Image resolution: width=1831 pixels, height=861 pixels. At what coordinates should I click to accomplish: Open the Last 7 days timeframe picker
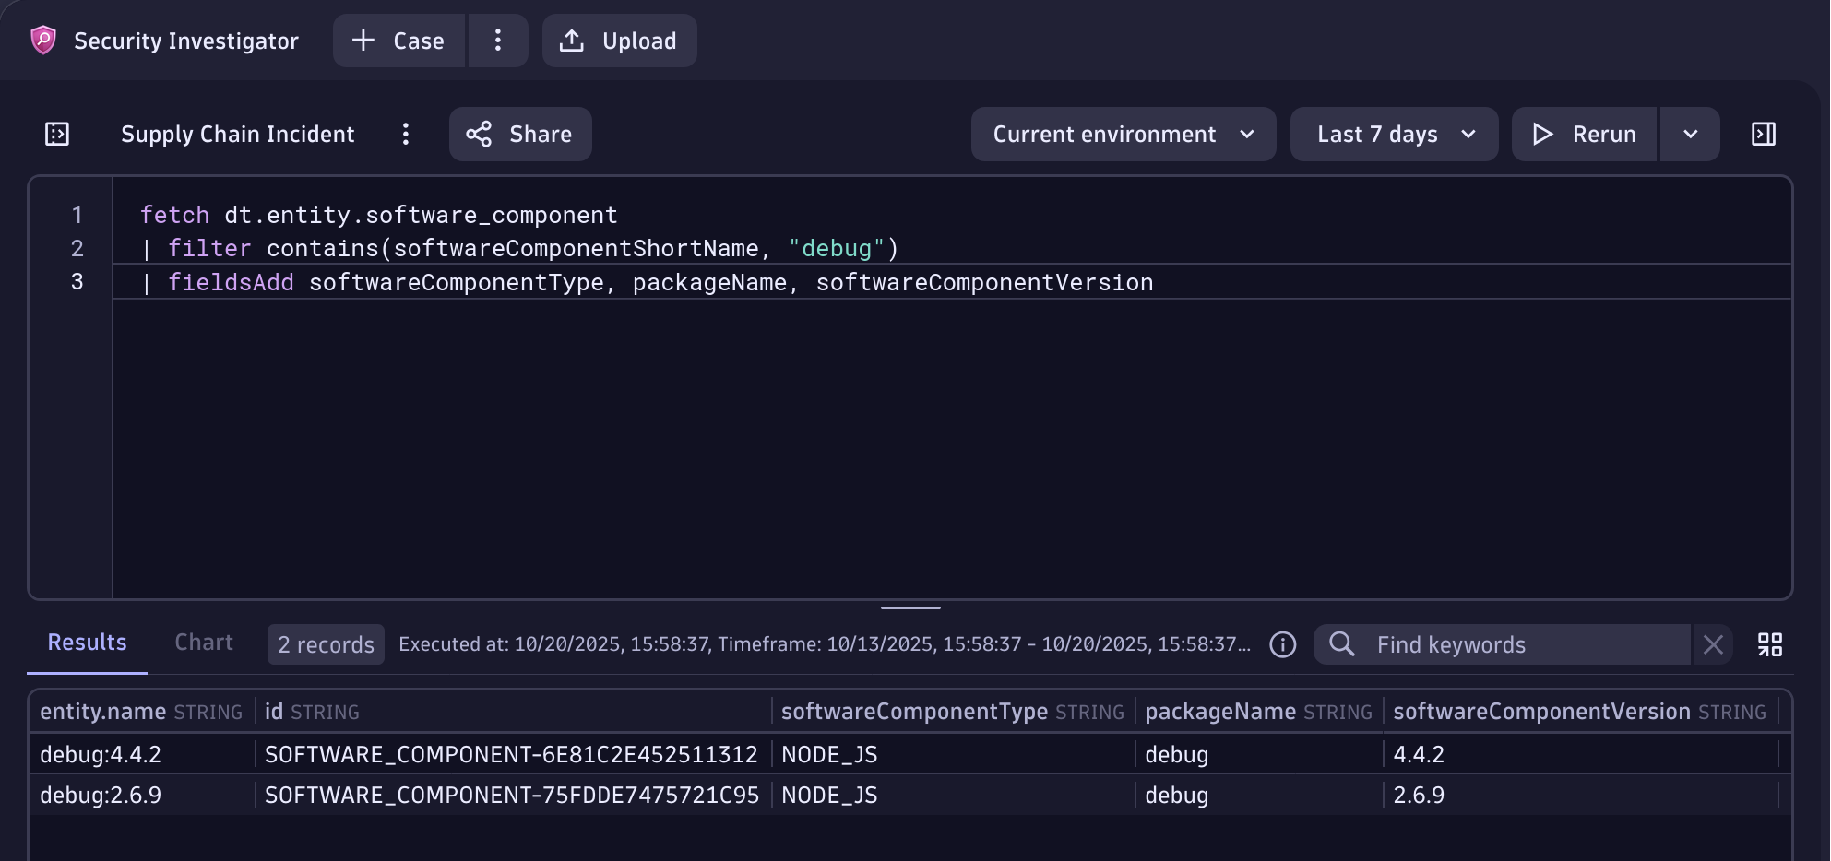click(1394, 135)
